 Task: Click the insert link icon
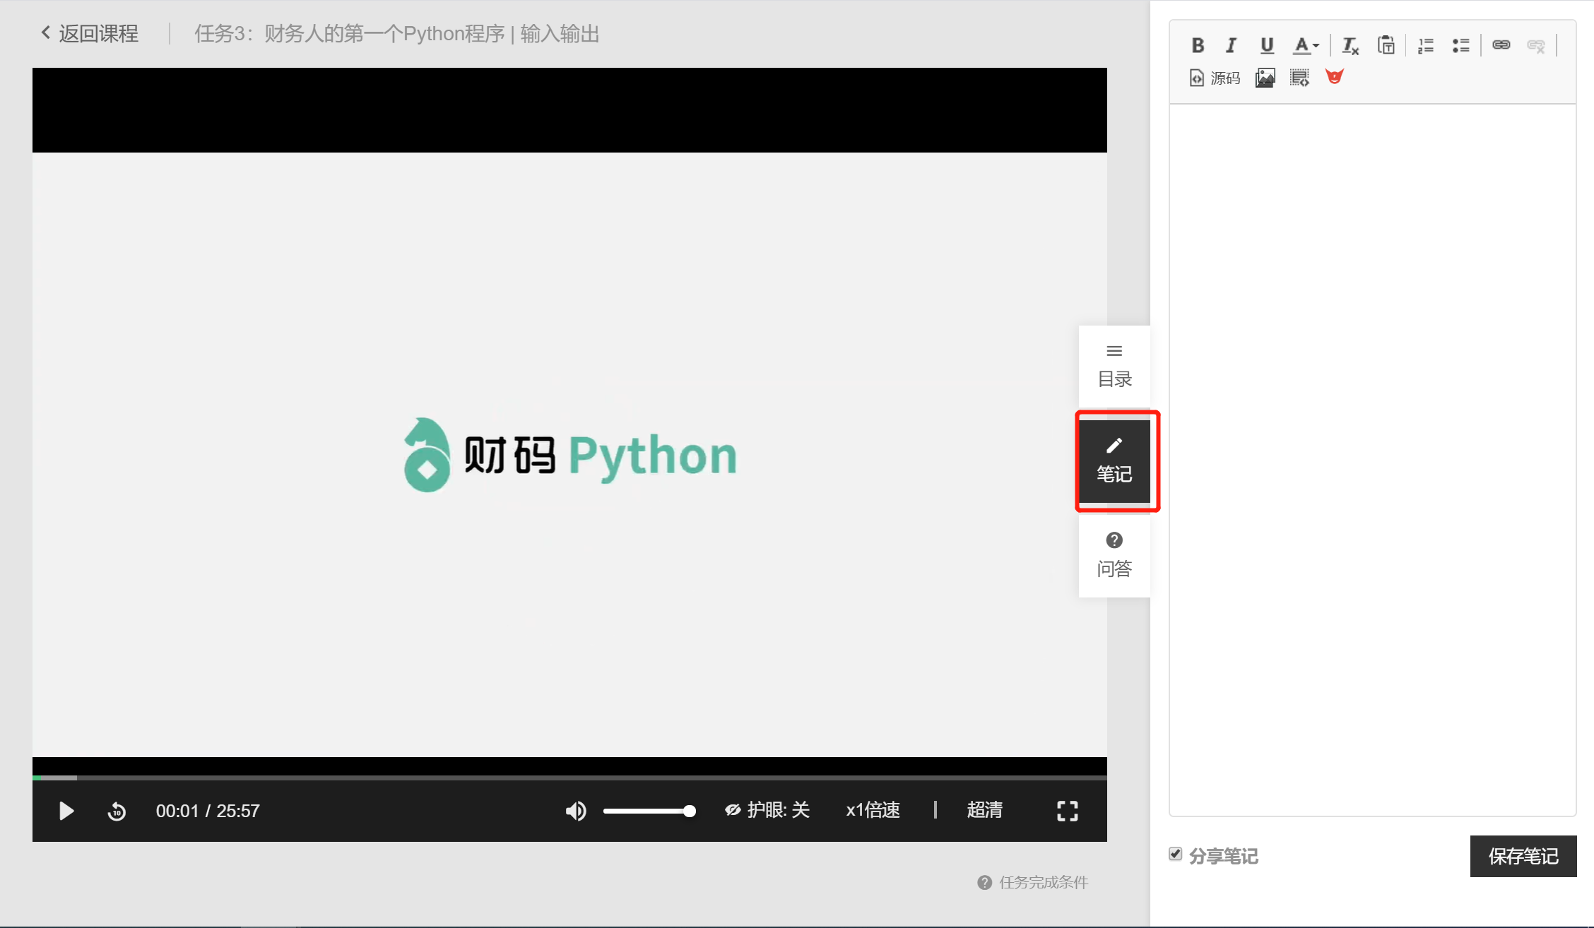pos(1501,45)
